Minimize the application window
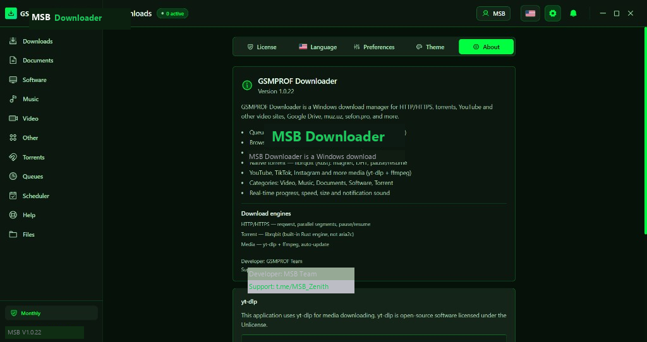The height and width of the screenshot is (342, 647). pyautogui.click(x=603, y=13)
